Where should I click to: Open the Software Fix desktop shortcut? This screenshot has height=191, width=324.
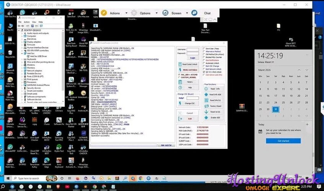tap(59, 121)
